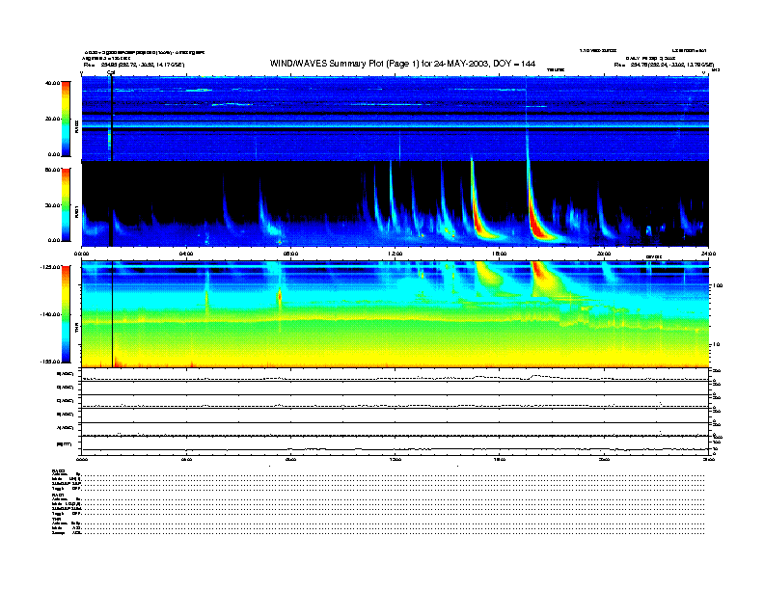Click the Cal marker label above RAD2 panel
This screenshot has height=590, width=764.
(111, 72)
